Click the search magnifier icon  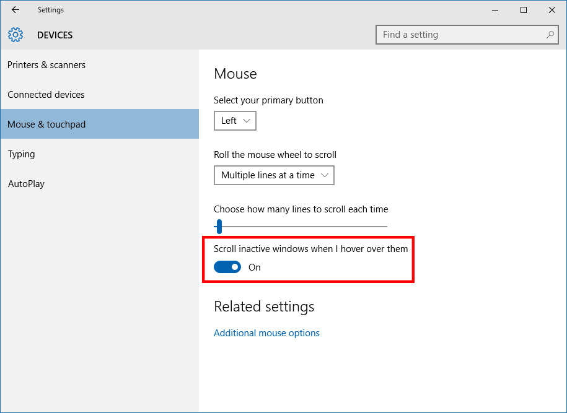coord(550,35)
